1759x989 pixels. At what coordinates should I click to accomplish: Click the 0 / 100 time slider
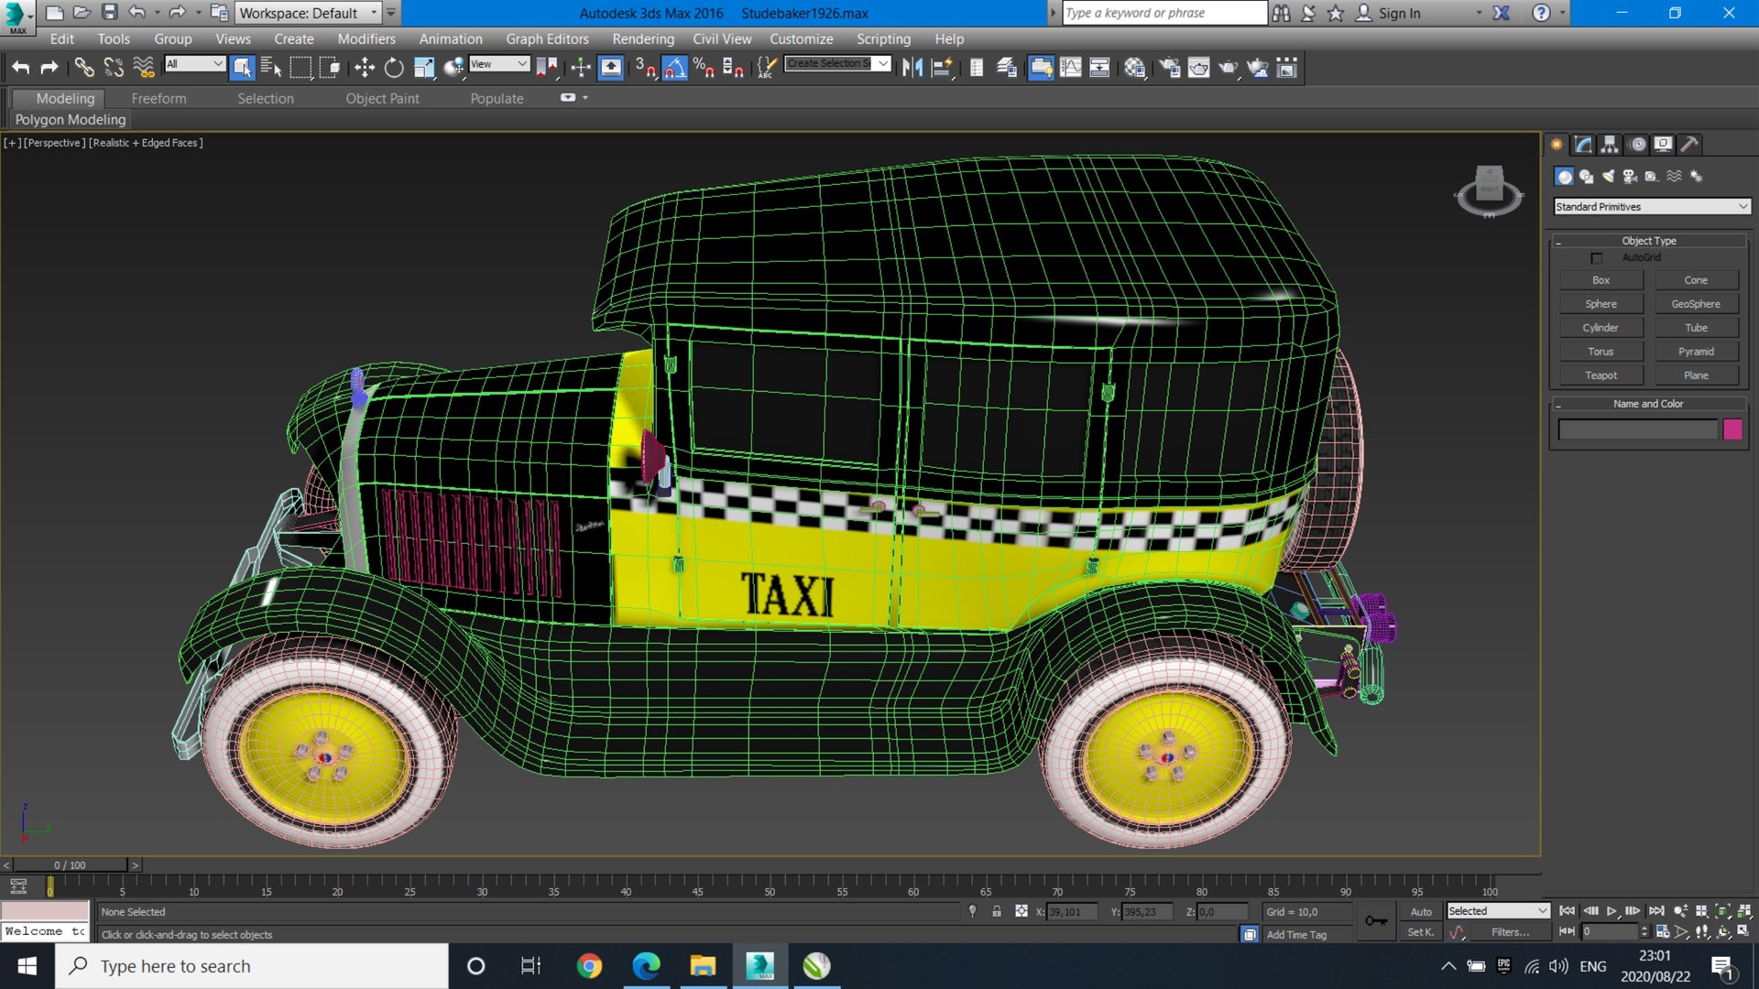[70, 864]
